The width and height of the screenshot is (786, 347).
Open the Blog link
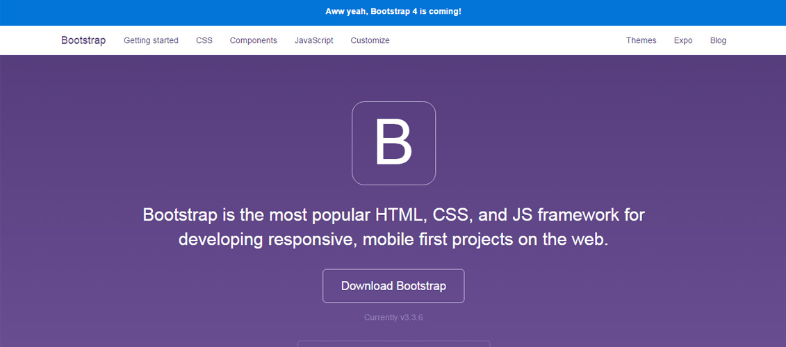coord(718,40)
